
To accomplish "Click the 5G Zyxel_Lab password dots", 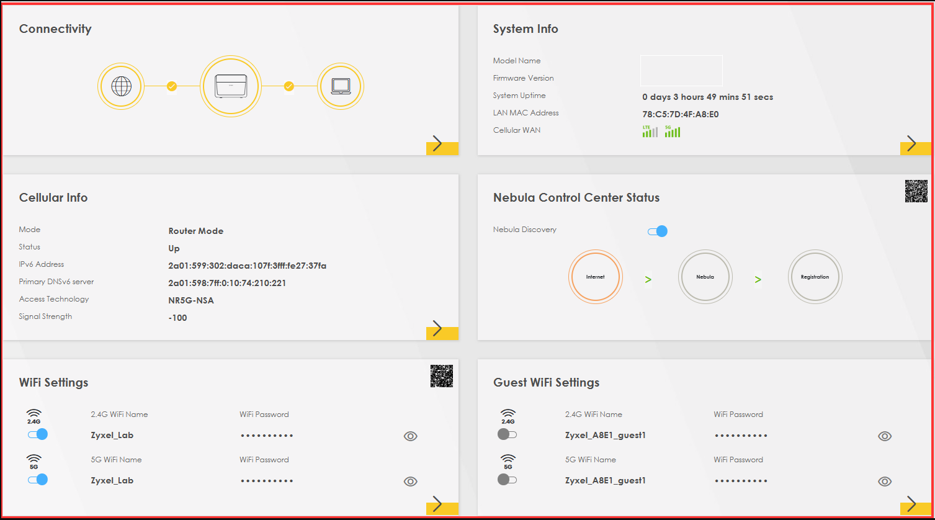I will (x=267, y=481).
